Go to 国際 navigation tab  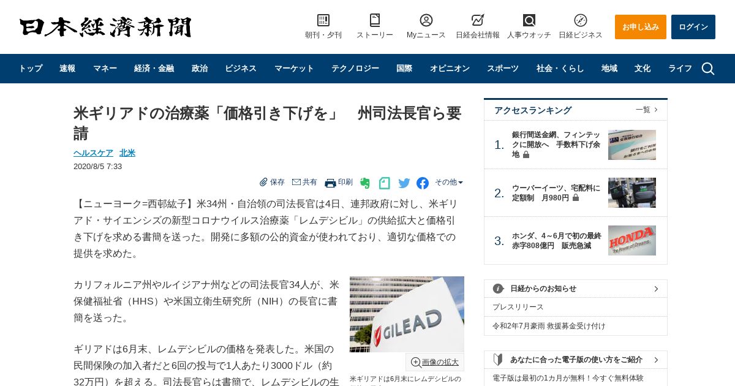point(404,69)
